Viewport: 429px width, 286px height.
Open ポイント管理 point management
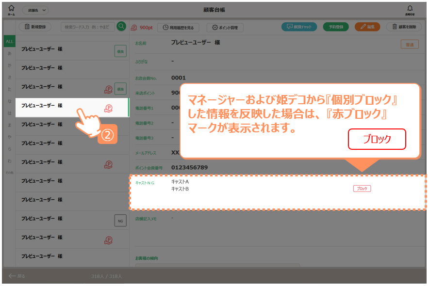click(x=225, y=28)
